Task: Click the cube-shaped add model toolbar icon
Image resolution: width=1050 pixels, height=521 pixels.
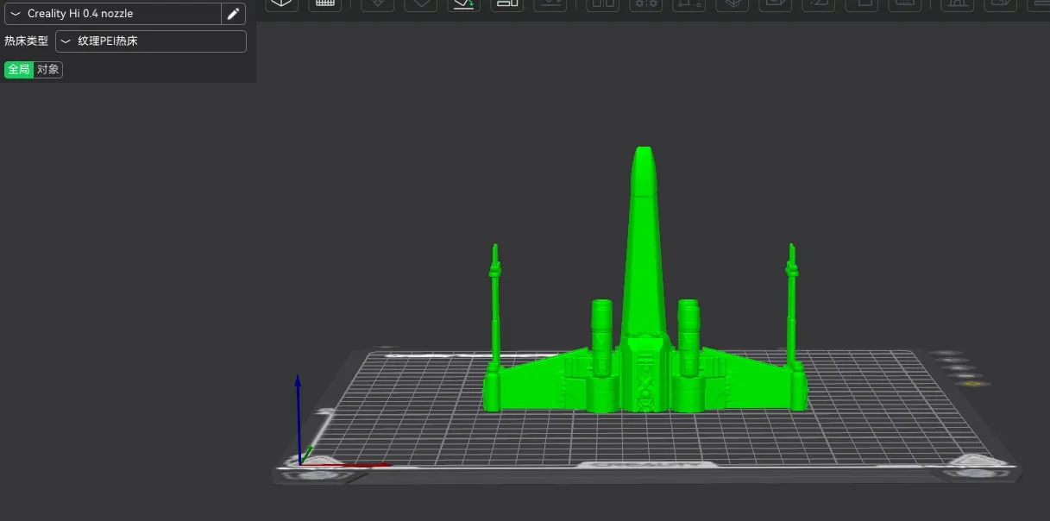Action: coord(282,3)
